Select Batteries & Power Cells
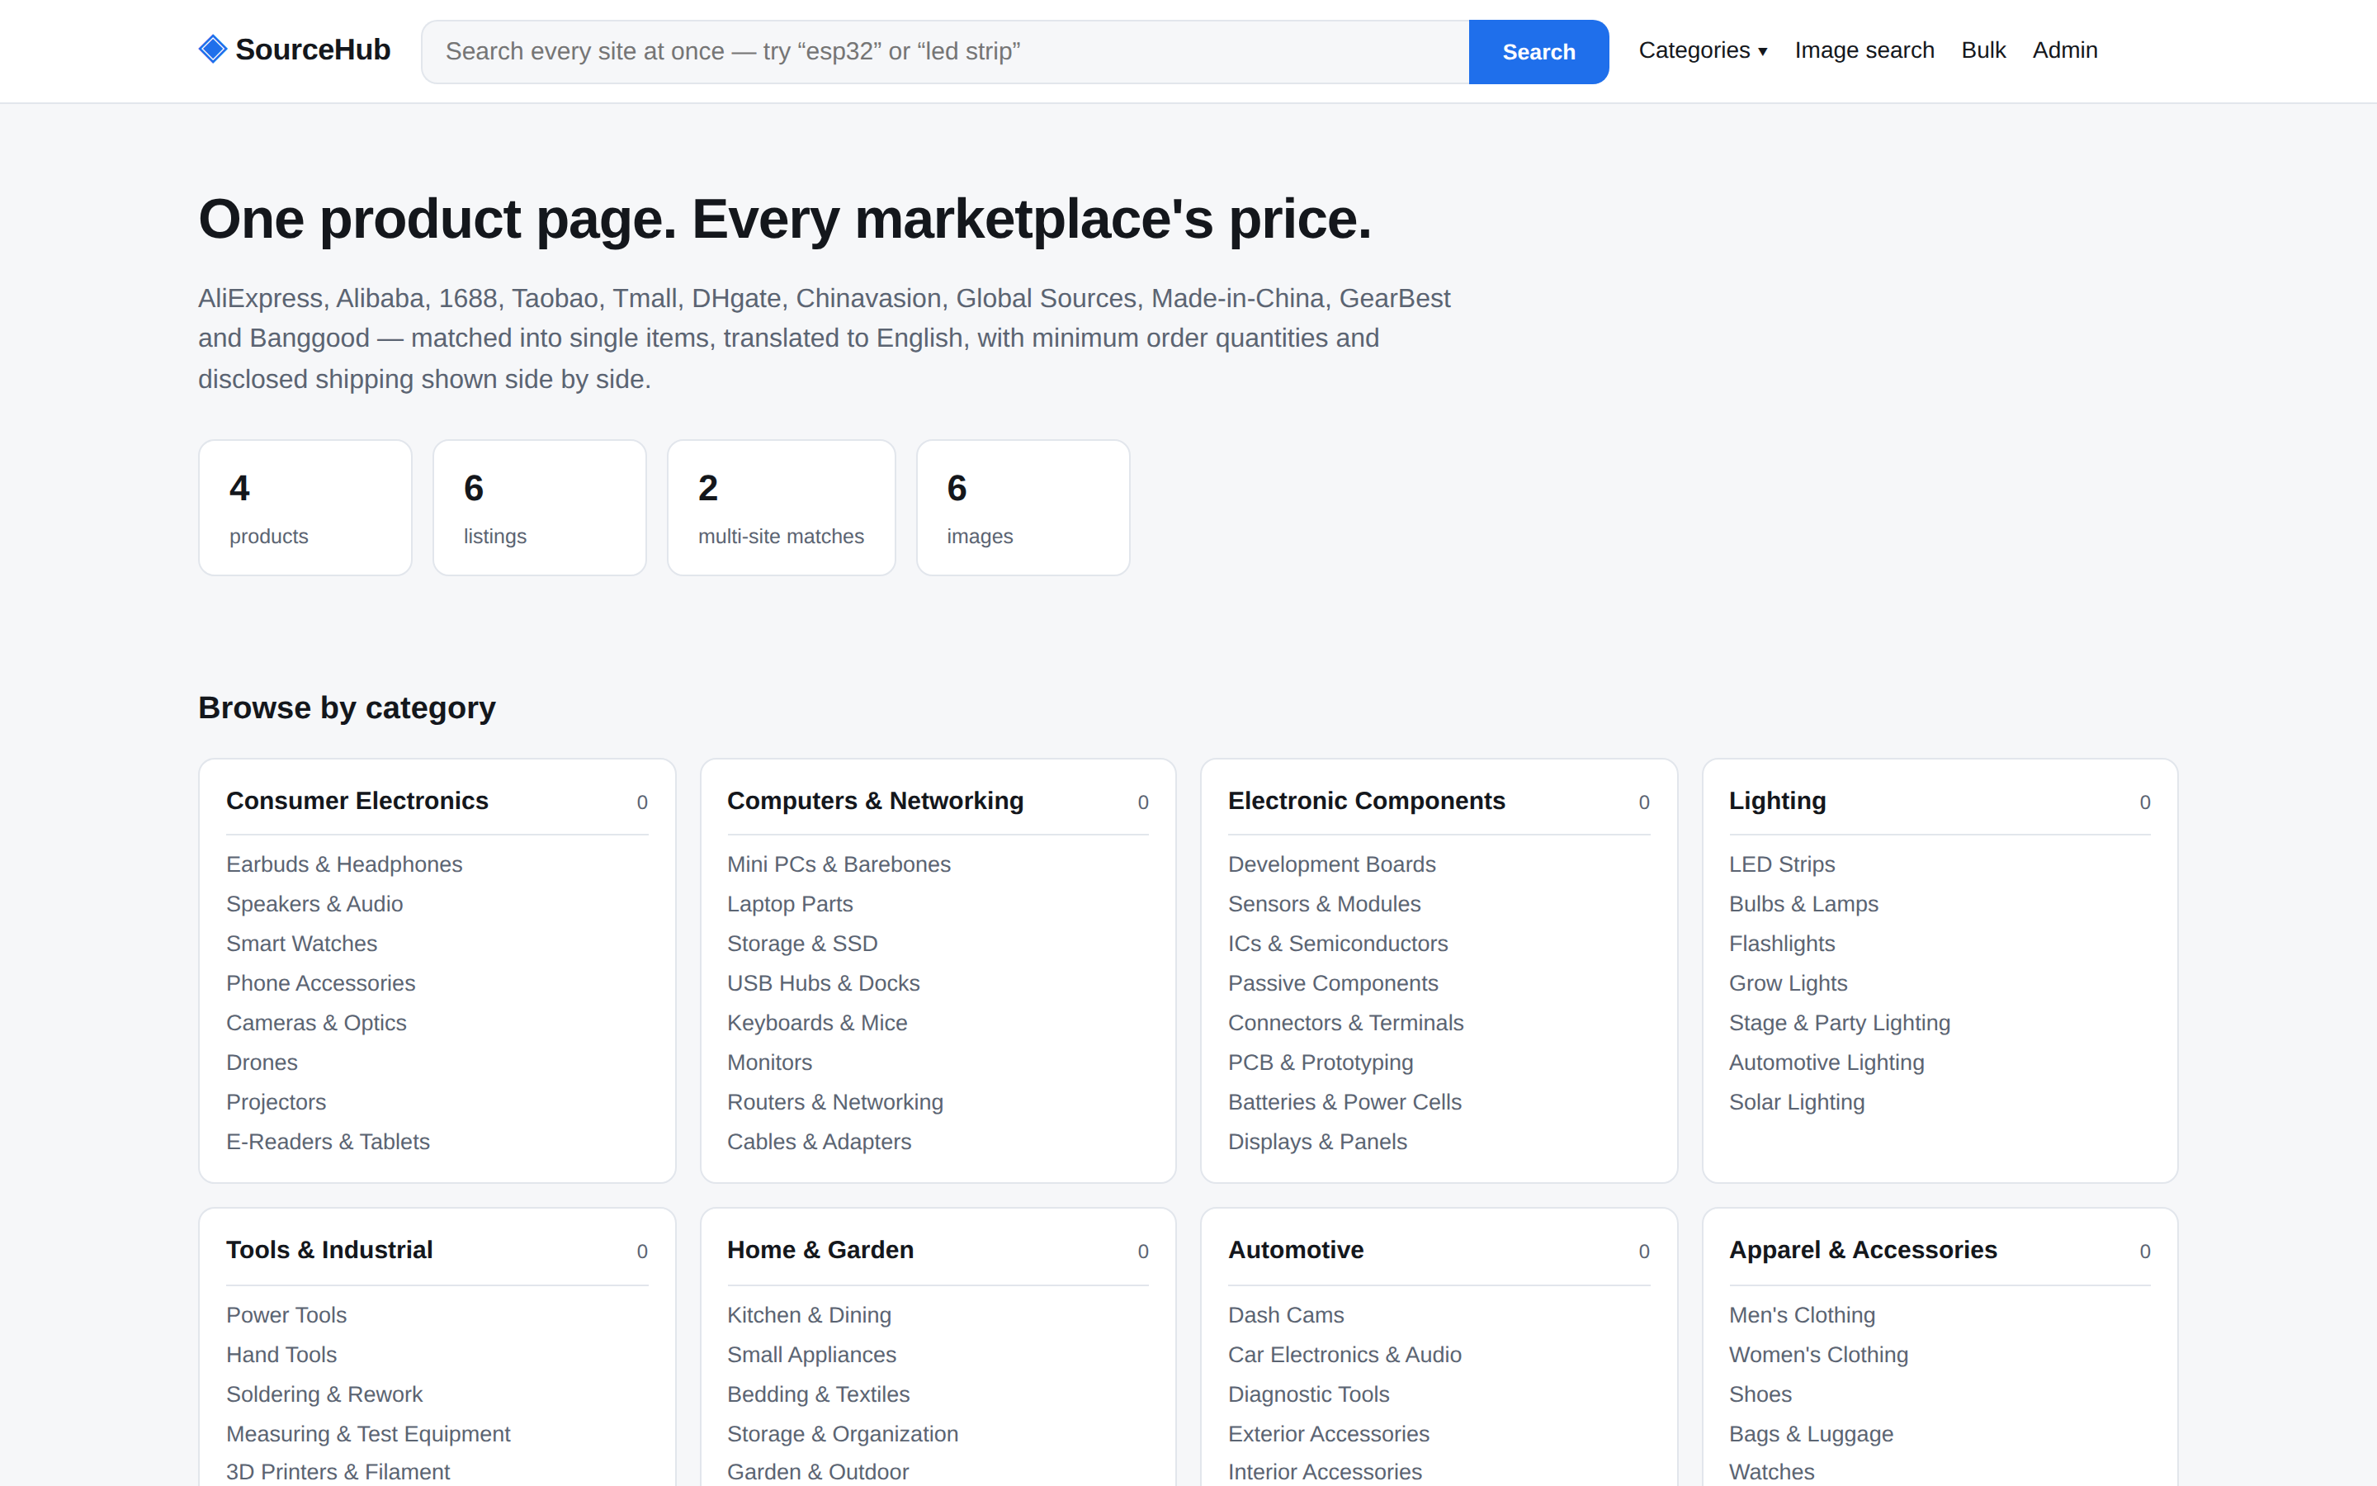The width and height of the screenshot is (2377, 1486). click(1344, 1102)
